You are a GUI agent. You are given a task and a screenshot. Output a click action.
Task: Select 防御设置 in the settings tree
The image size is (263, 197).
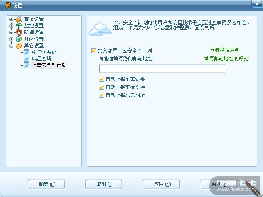[x=34, y=32]
